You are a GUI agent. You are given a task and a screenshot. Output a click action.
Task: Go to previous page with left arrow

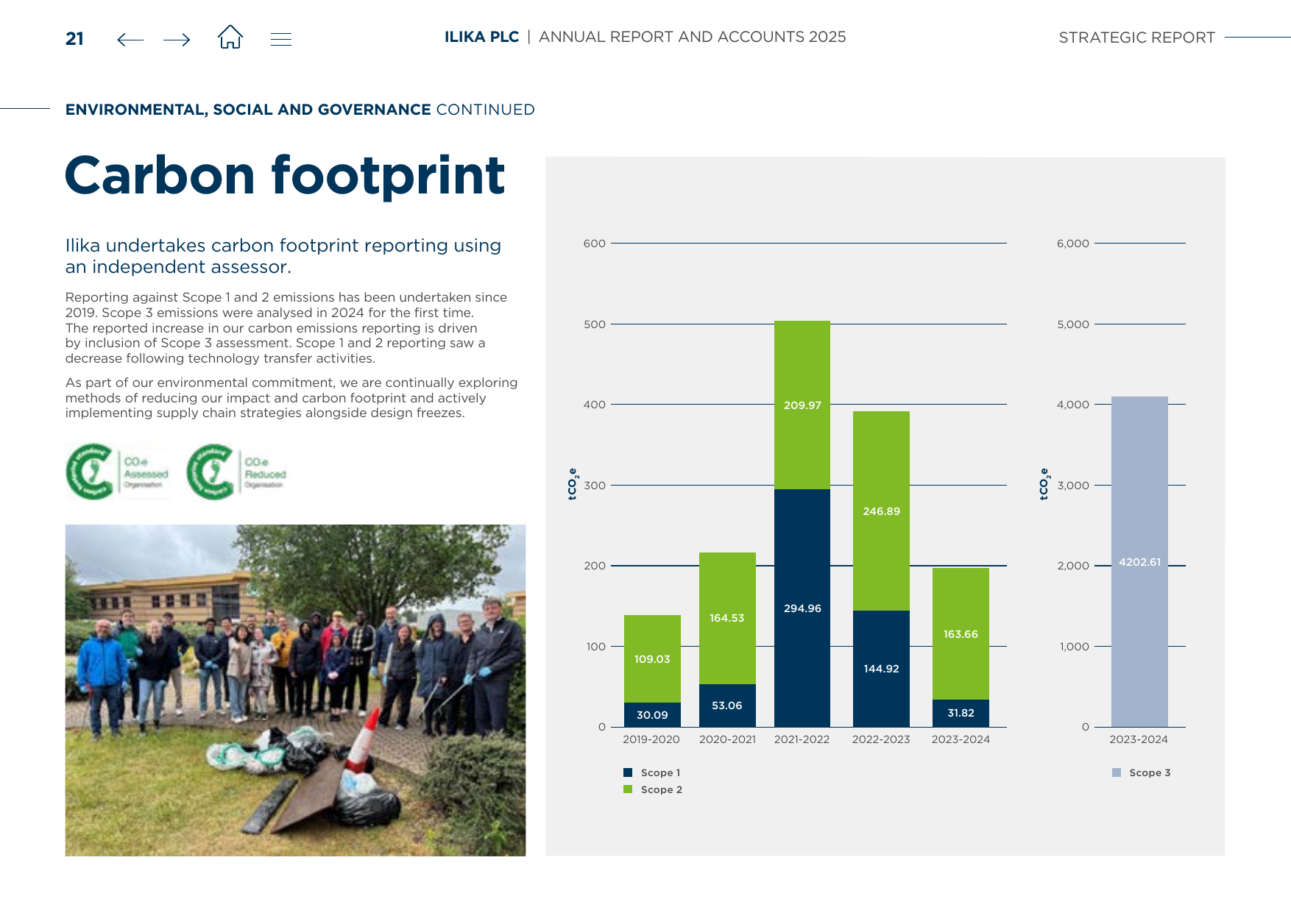[x=130, y=40]
